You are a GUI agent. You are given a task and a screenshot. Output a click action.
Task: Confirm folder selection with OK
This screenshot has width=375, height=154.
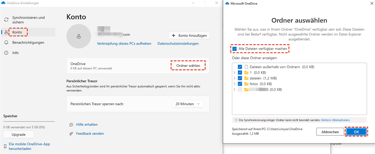coord(356,132)
